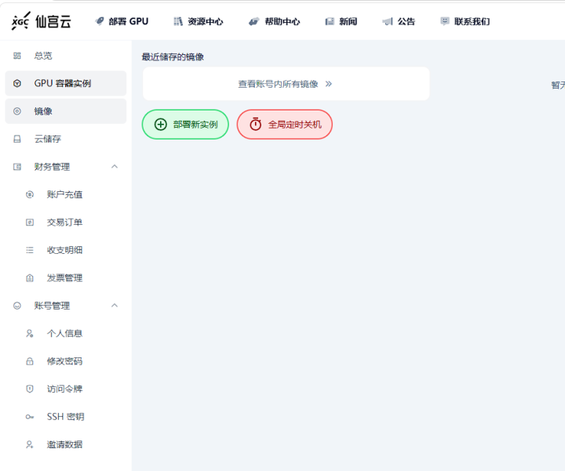This screenshot has width=565, height=471.
Task: Click the GPU 容器实例 cube icon
Action: coord(17,83)
